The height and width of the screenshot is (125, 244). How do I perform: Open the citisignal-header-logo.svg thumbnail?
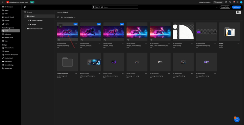pos(207,32)
